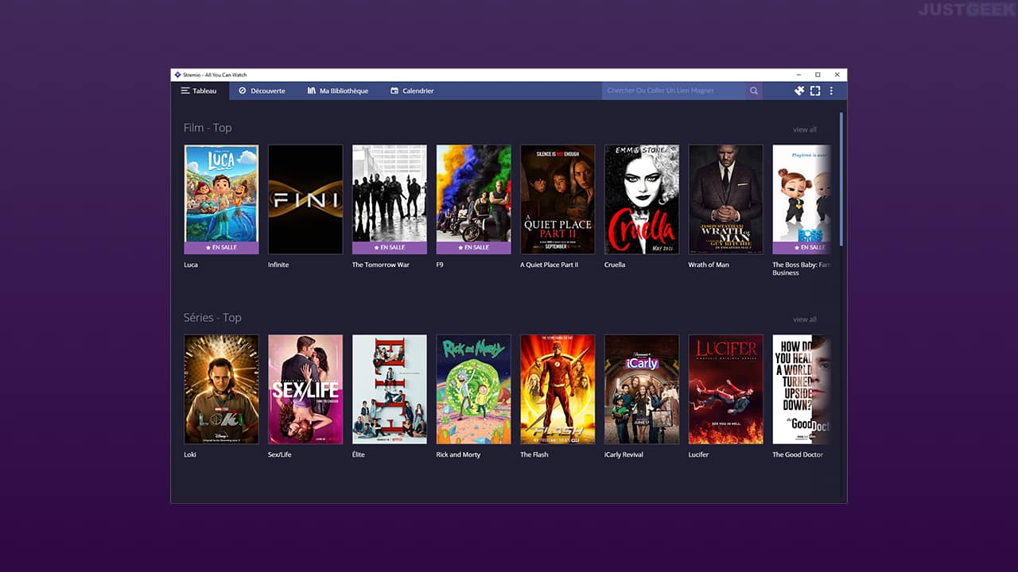The image size is (1018, 572).
Task: Click the EN SALLE badge on F9
Action: pyautogui.click(x=474, y=248)
